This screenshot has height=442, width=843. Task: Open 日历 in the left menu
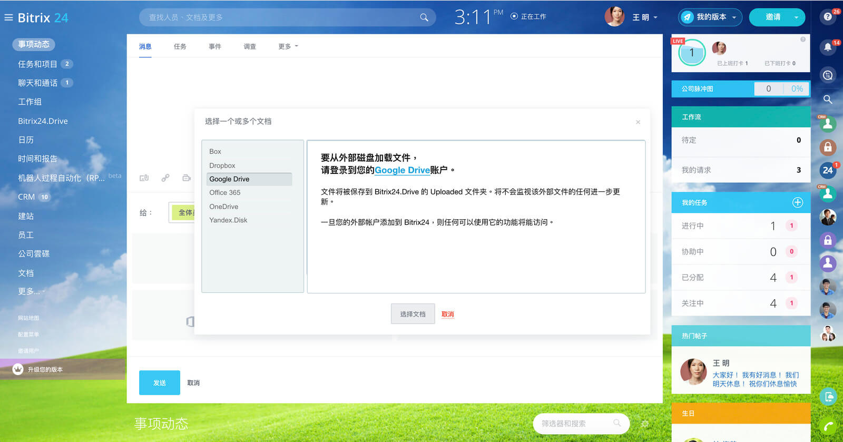point(26,140)
